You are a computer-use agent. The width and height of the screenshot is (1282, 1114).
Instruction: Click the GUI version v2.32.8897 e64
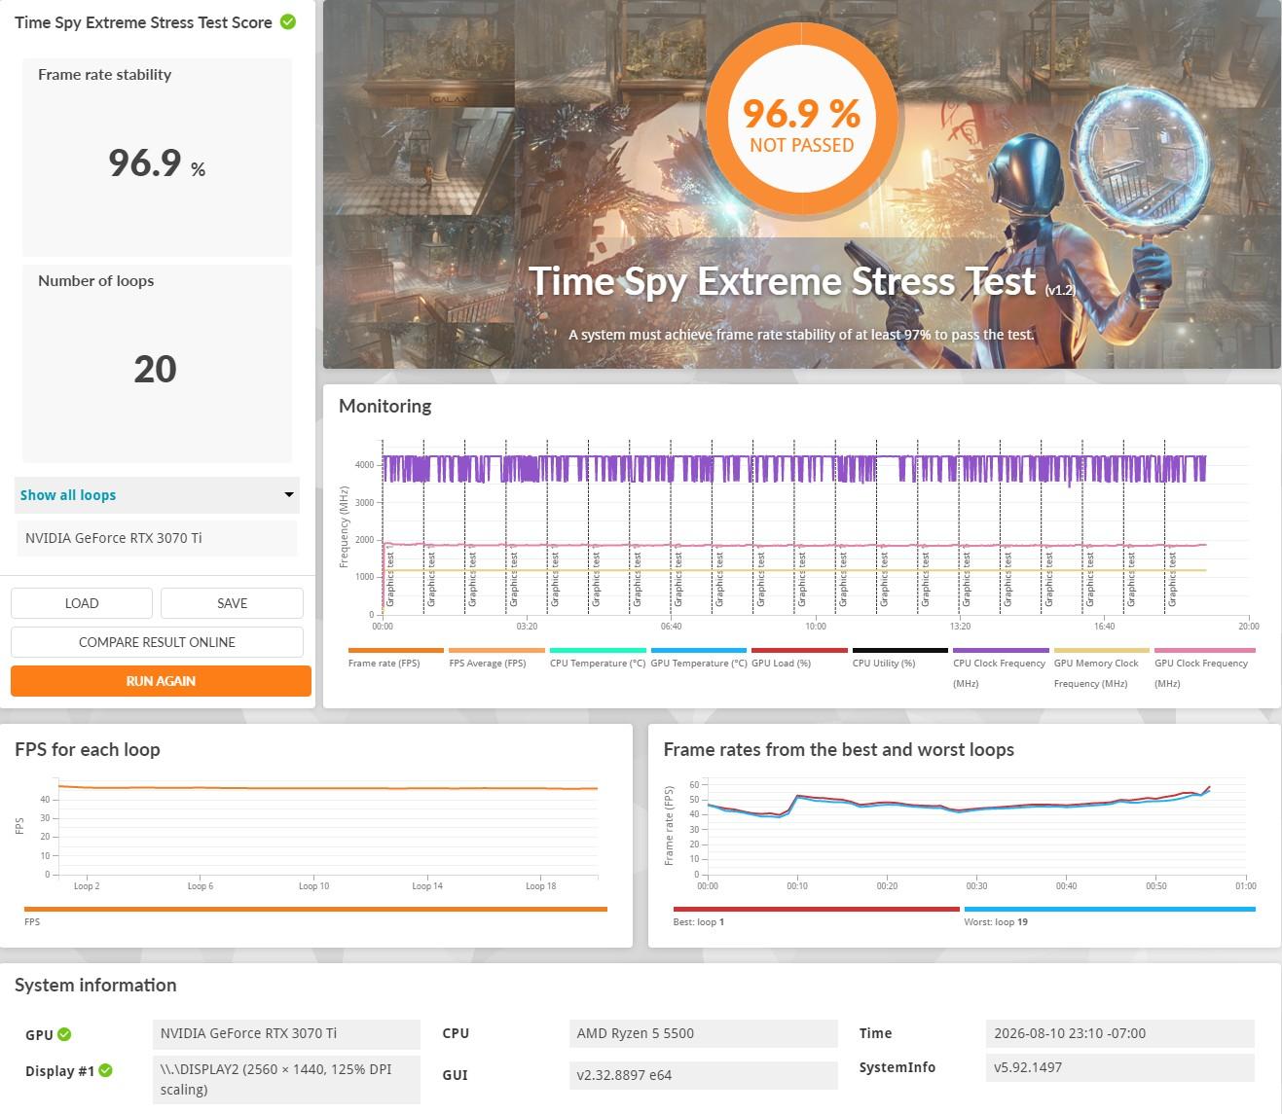tap(703, 1075)
